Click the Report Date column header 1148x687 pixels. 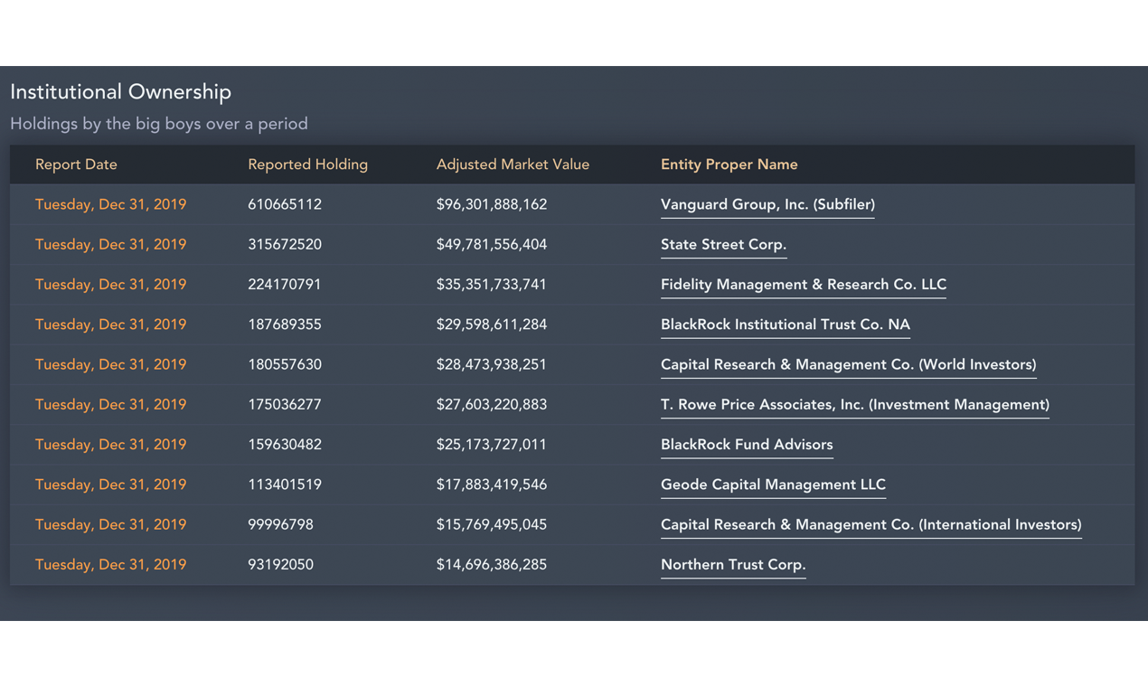tap(76, 165)
